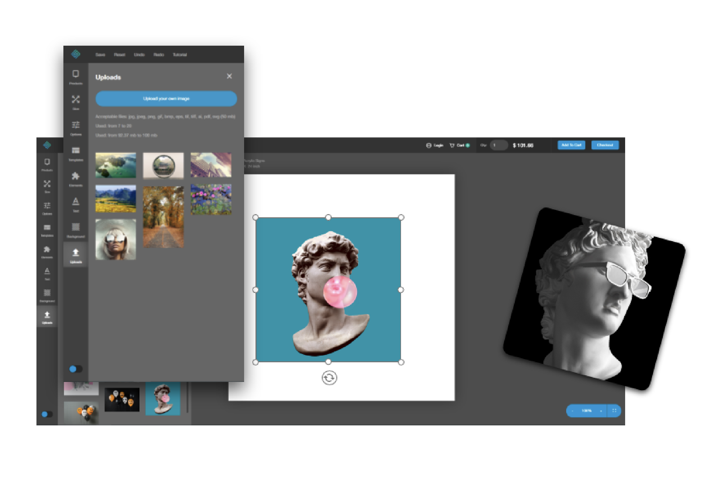Select the grey background balloons thumbnail in back window
The image size is (712, 479).
pyautogui.click(x=81, y=413)
